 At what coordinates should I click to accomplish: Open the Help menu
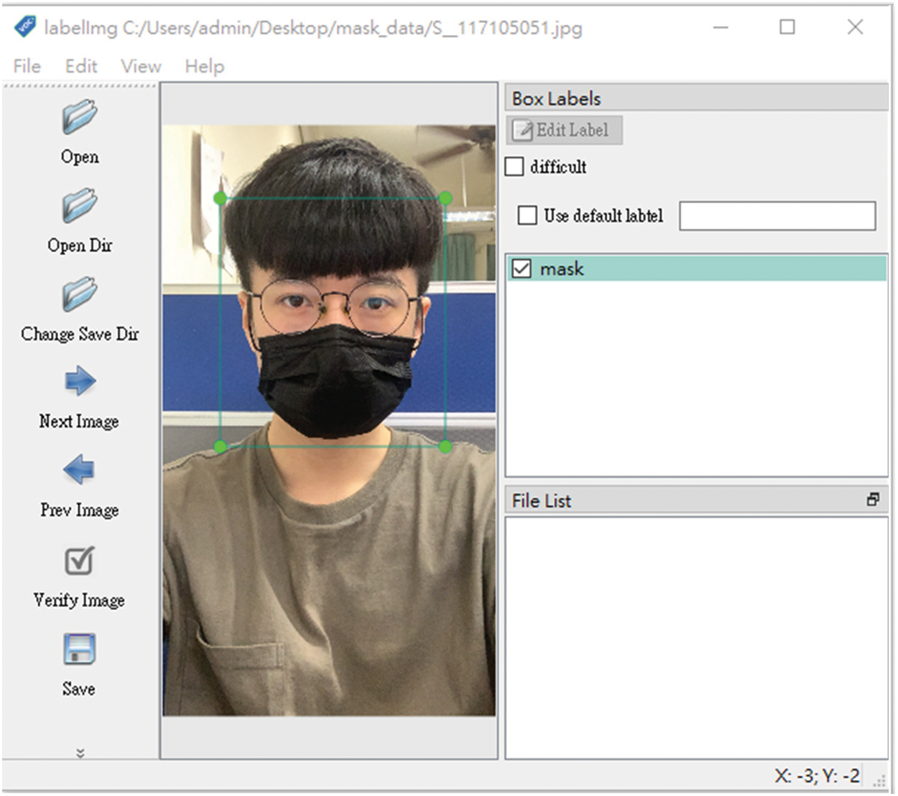click(x=204, y=66)
